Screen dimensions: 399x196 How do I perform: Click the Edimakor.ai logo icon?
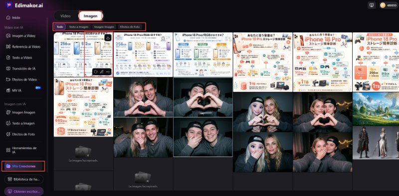(9, 5)
